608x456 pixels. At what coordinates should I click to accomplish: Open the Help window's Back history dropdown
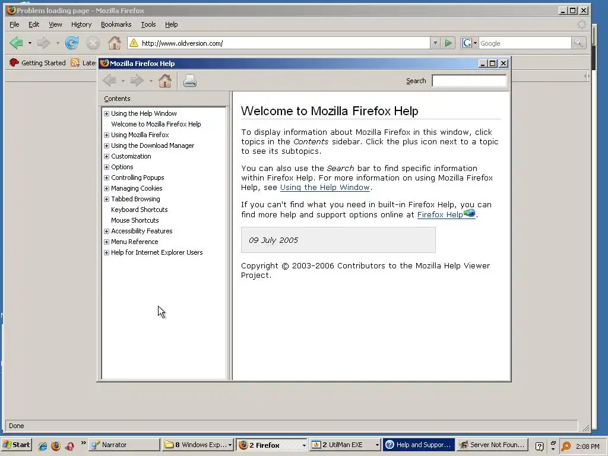123,81
